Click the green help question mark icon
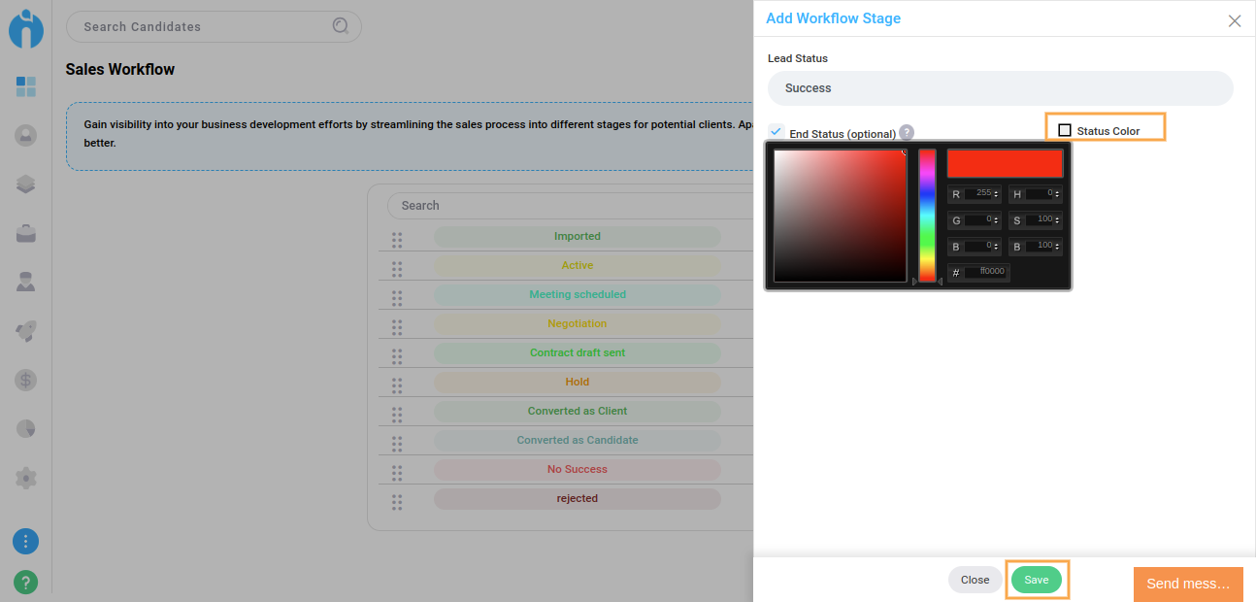 click(x=26, y=583)
